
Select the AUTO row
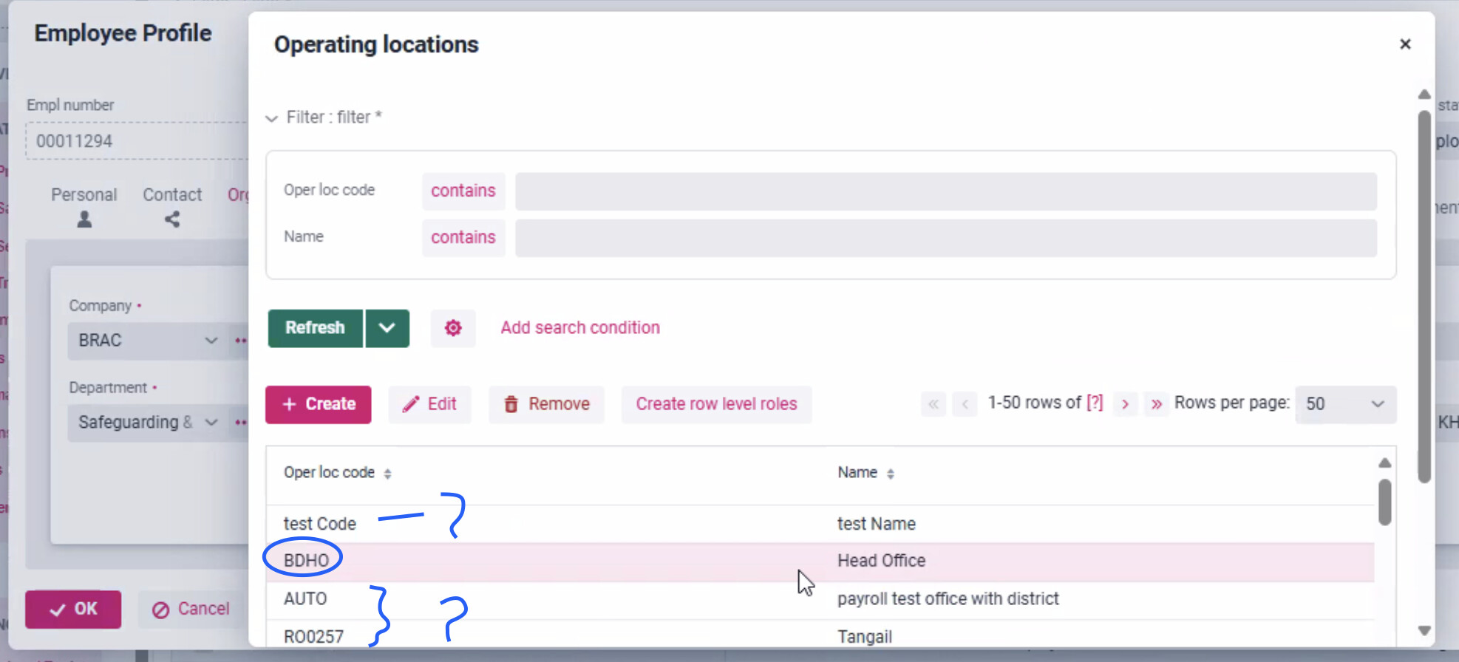(x=820, y=599)
